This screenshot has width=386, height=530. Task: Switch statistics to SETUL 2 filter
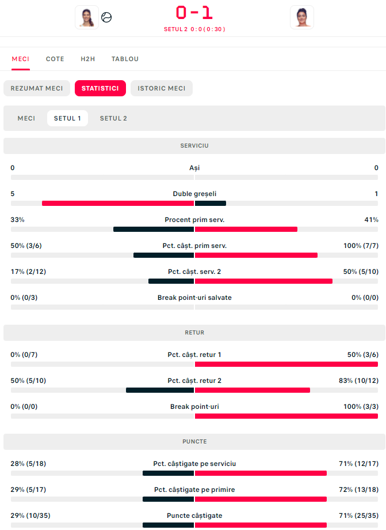tap(113, 118)
